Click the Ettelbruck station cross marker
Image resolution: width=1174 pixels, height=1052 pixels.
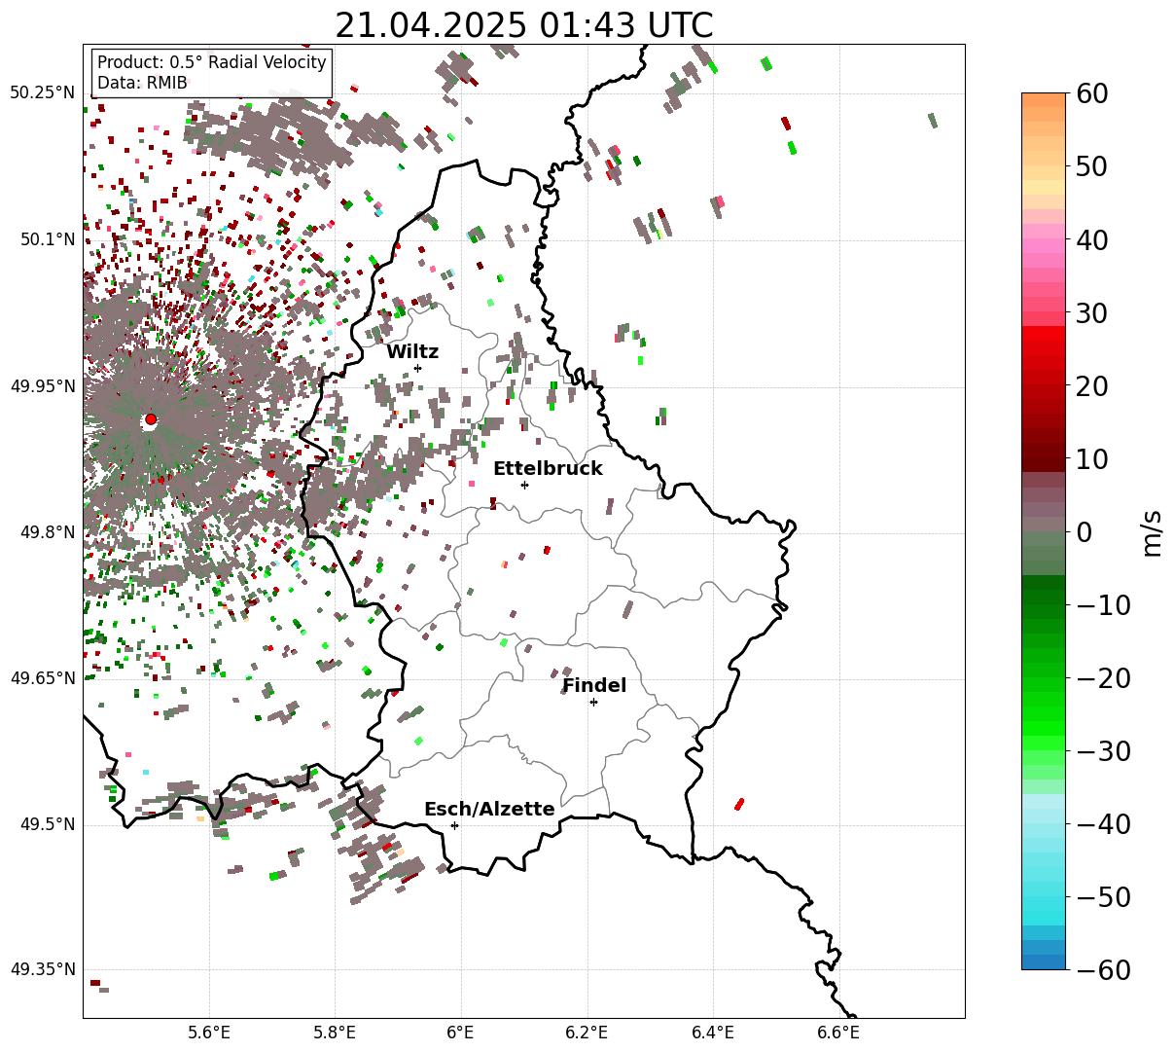tap(524, 485)
